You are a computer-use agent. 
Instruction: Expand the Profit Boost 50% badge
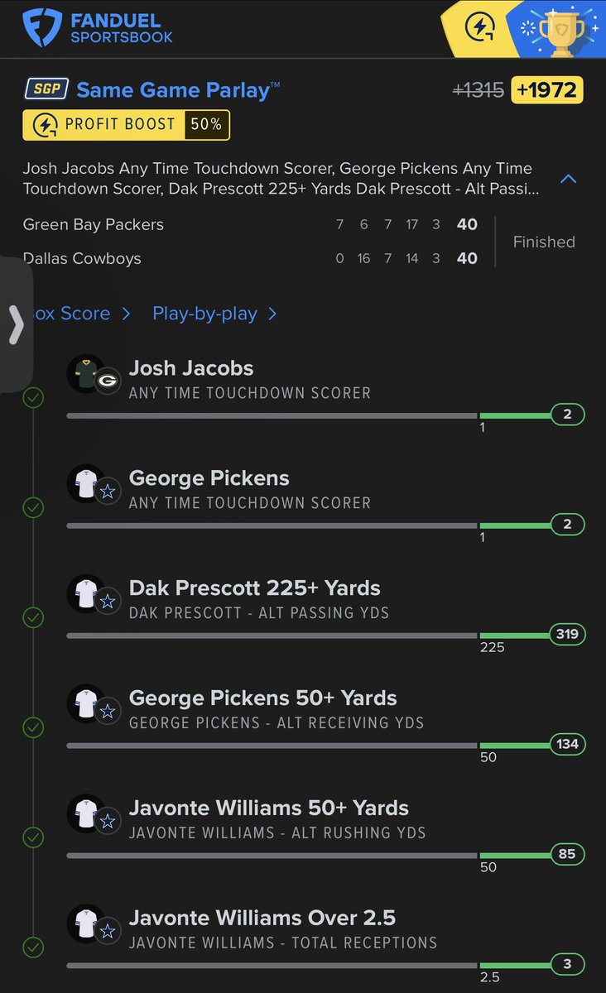coord(126,125)
